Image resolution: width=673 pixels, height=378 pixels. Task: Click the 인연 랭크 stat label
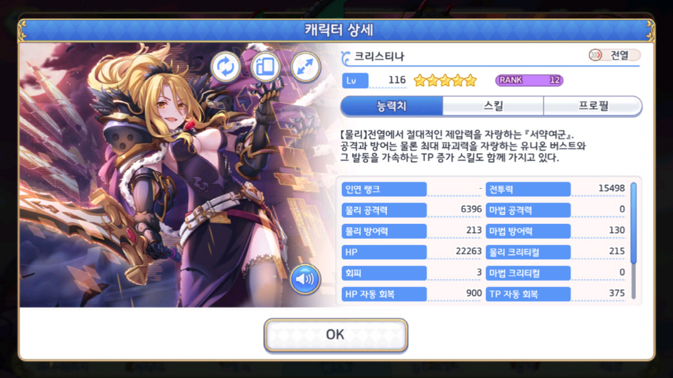tap(384, 189)
